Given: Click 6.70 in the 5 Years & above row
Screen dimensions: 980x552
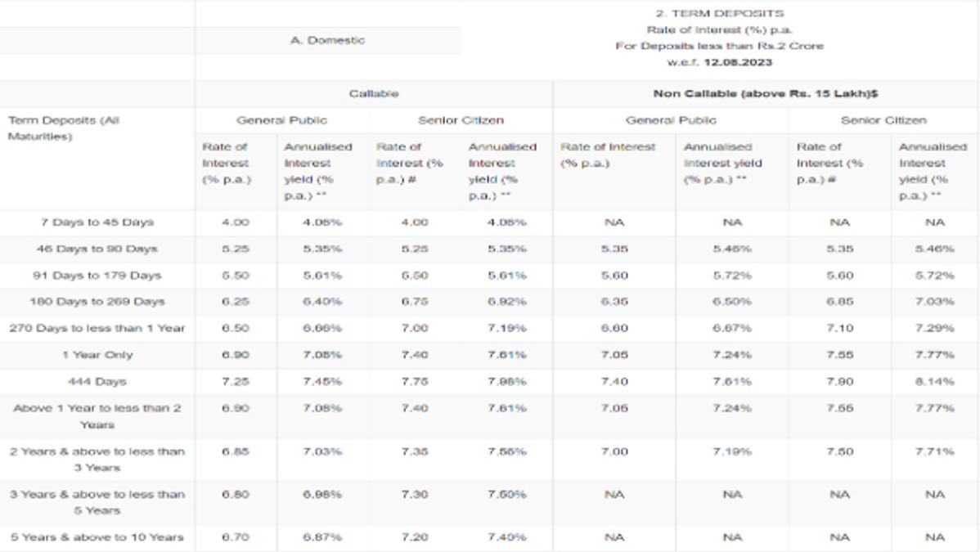Looking at the screenshot, I should pyautogui.click(x=236, y=537).
